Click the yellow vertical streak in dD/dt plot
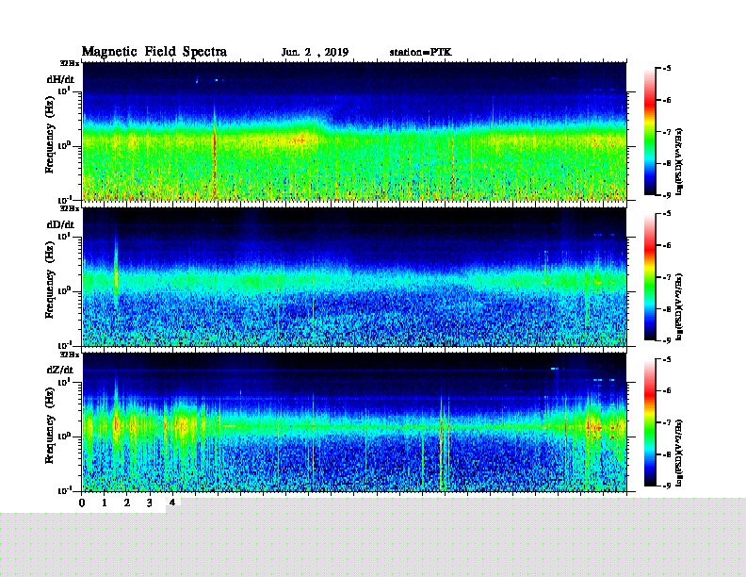 click(x=116, y=272)
